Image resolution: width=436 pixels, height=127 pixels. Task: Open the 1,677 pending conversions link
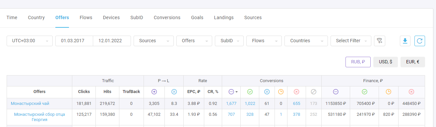tap(231, 104)
